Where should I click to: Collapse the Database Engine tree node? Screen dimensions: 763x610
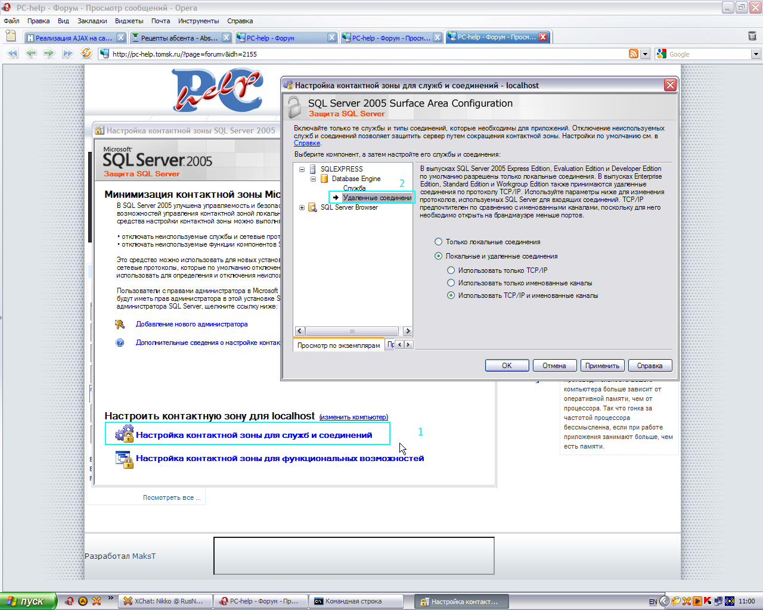click(313, 179)
